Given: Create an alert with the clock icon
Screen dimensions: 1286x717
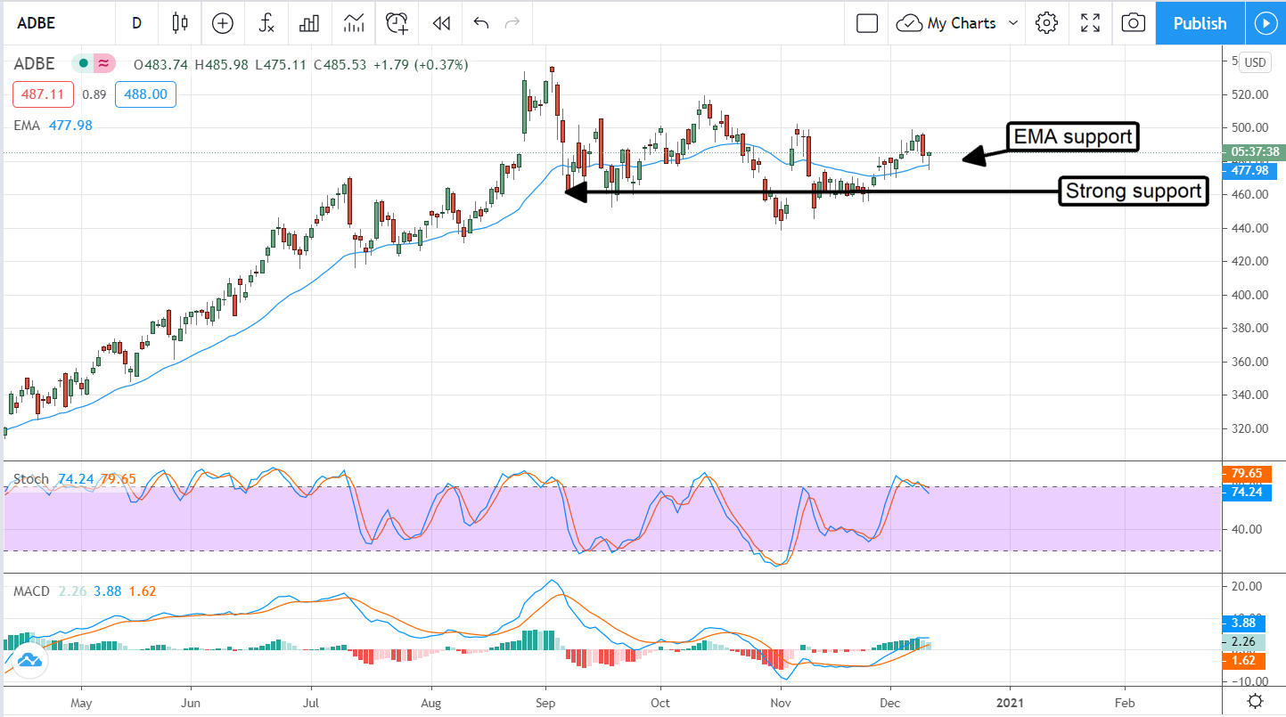Looking at the screenshot, I should pyautogui.click(x=397, y=23).
